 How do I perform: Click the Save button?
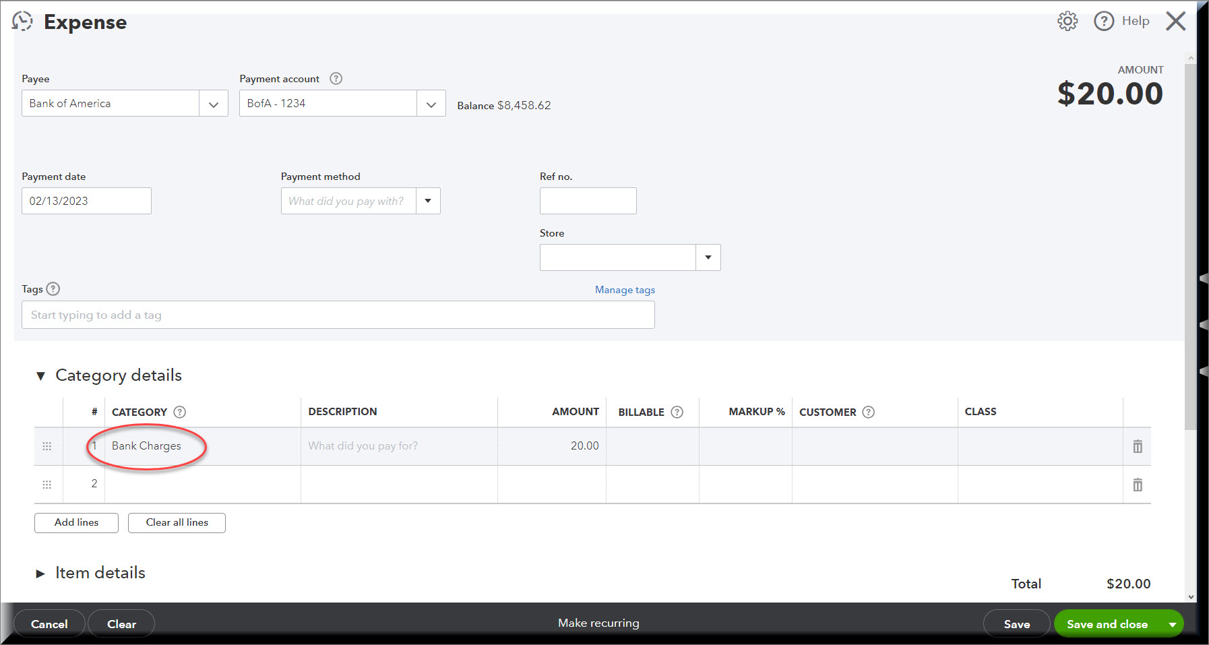[x=1016, y=624]
